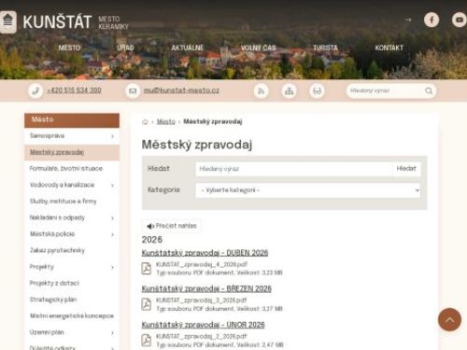The height and width of the screenshot is (350, 467).
Task: Open Kunštátský zpravodaj - DUBEN 2026 link
Action: click(x=205, y=253)
